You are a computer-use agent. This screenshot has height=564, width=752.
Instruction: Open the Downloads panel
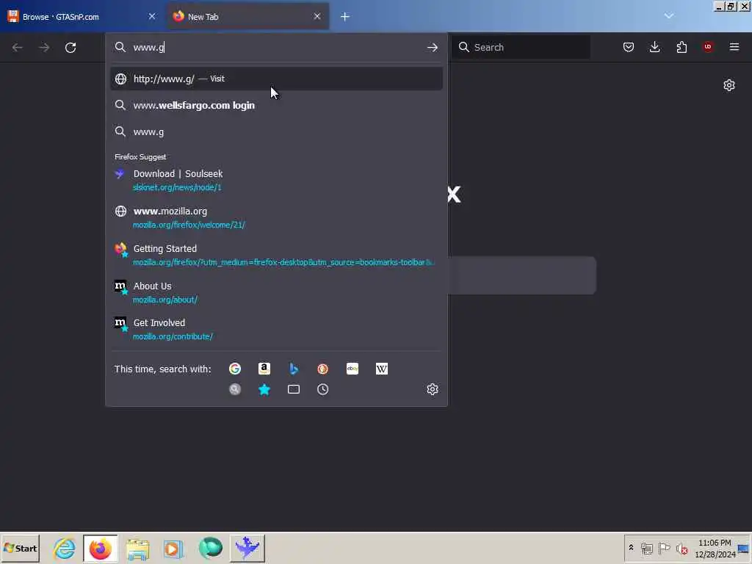click(654, 47)
